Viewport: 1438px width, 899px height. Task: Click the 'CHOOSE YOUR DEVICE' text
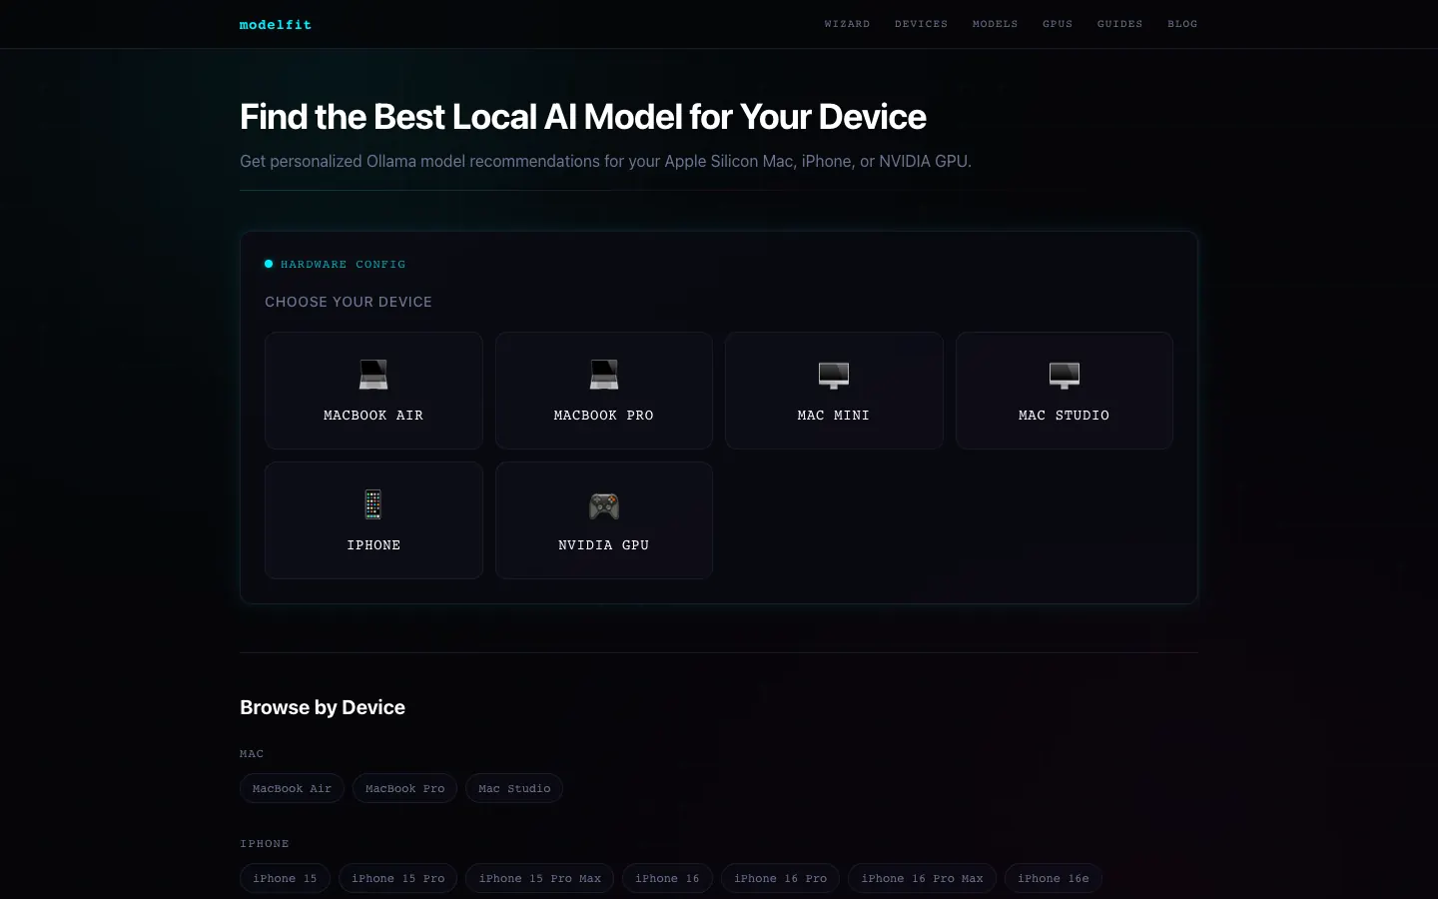(x=349, y=302)
